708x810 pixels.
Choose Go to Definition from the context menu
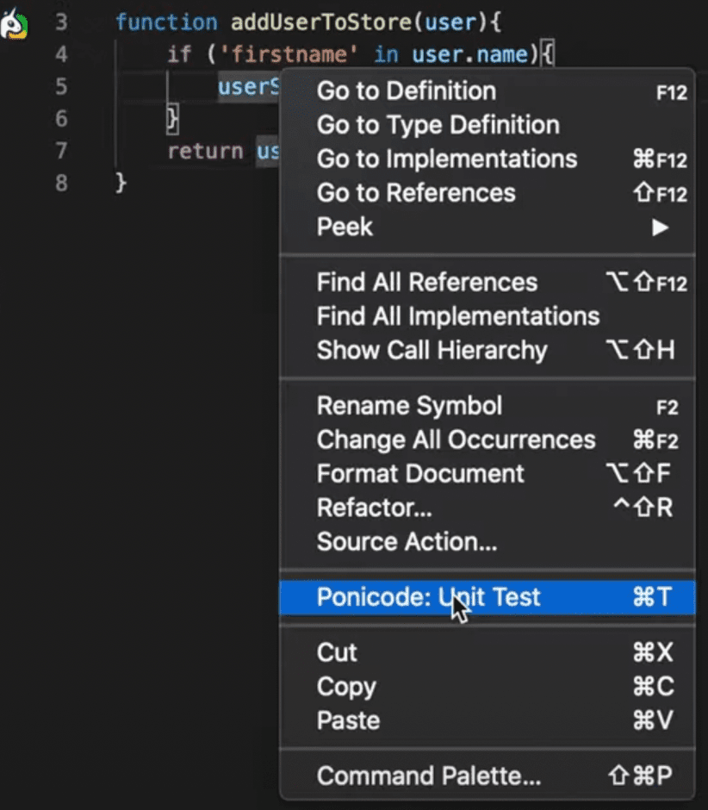point(487,91)
